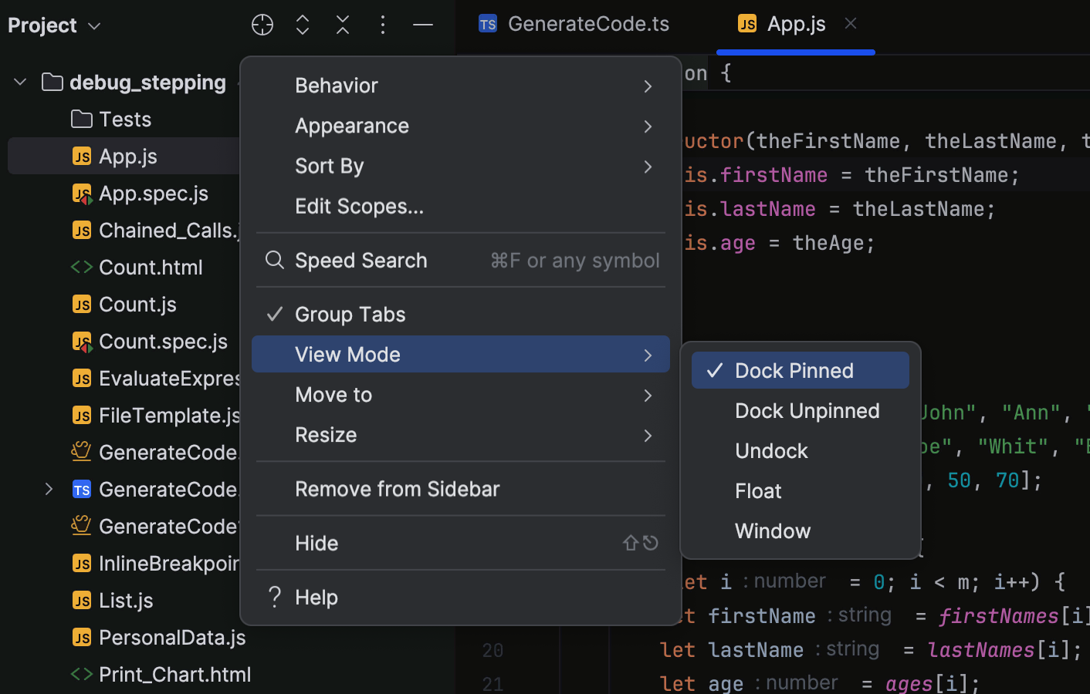Screen dimensions: 1090x694
Task: Open the Project tool window dropdown
Action: [54, 25]
